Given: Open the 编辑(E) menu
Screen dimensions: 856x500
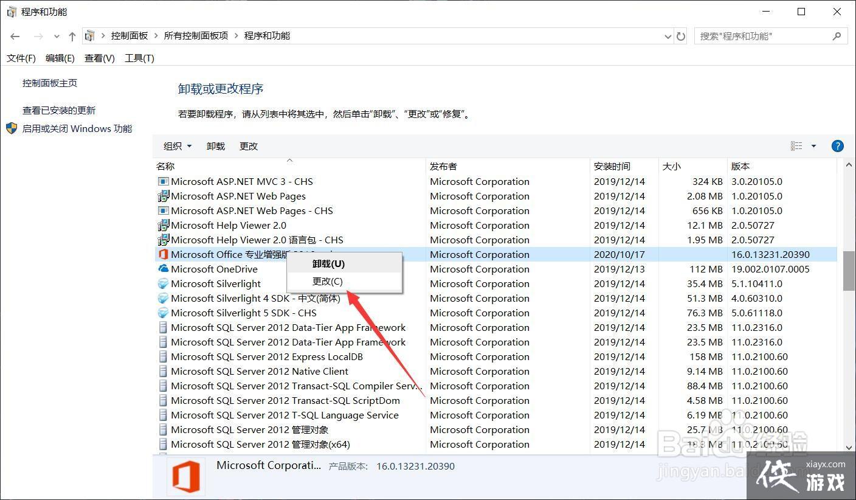Looking at the screenshot, I should (x=60, y=58).
